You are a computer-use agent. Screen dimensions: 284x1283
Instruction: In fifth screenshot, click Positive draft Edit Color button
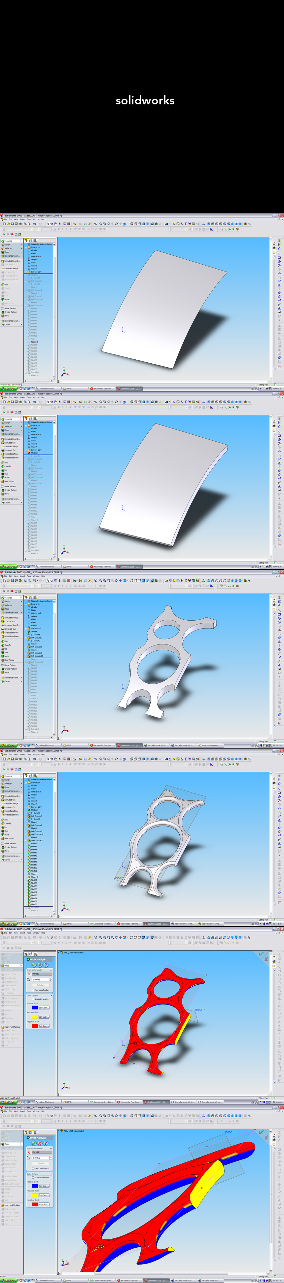44,1008
